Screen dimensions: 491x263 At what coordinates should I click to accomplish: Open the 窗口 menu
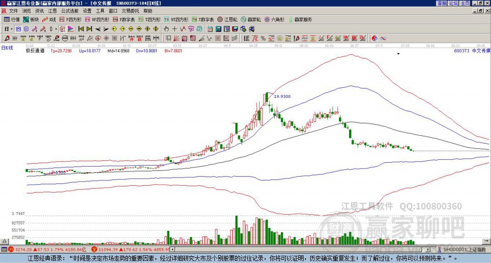point(113,11)
